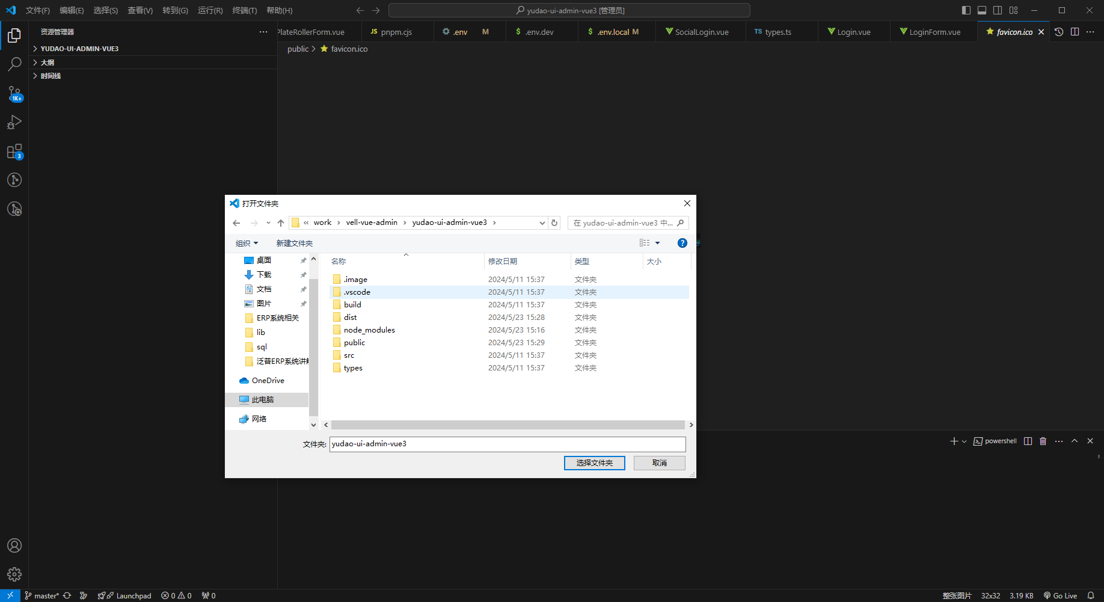The image size is (1104, 602).
Task: Expand YUDAO-UI-ADMIN-VUE3 explorer section
Action: click(x=153, y=49)
